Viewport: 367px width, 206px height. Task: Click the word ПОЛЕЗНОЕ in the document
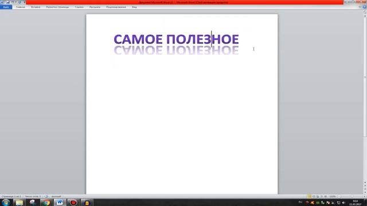[202, 39]
